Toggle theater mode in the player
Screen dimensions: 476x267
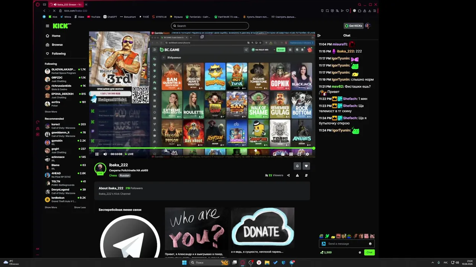291,154
